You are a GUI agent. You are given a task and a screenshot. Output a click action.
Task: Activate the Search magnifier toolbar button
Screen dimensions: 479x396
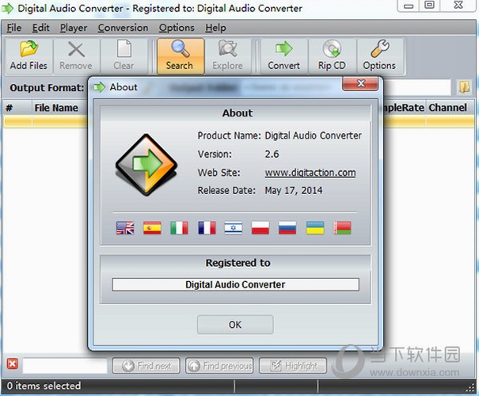coord(181,56)
